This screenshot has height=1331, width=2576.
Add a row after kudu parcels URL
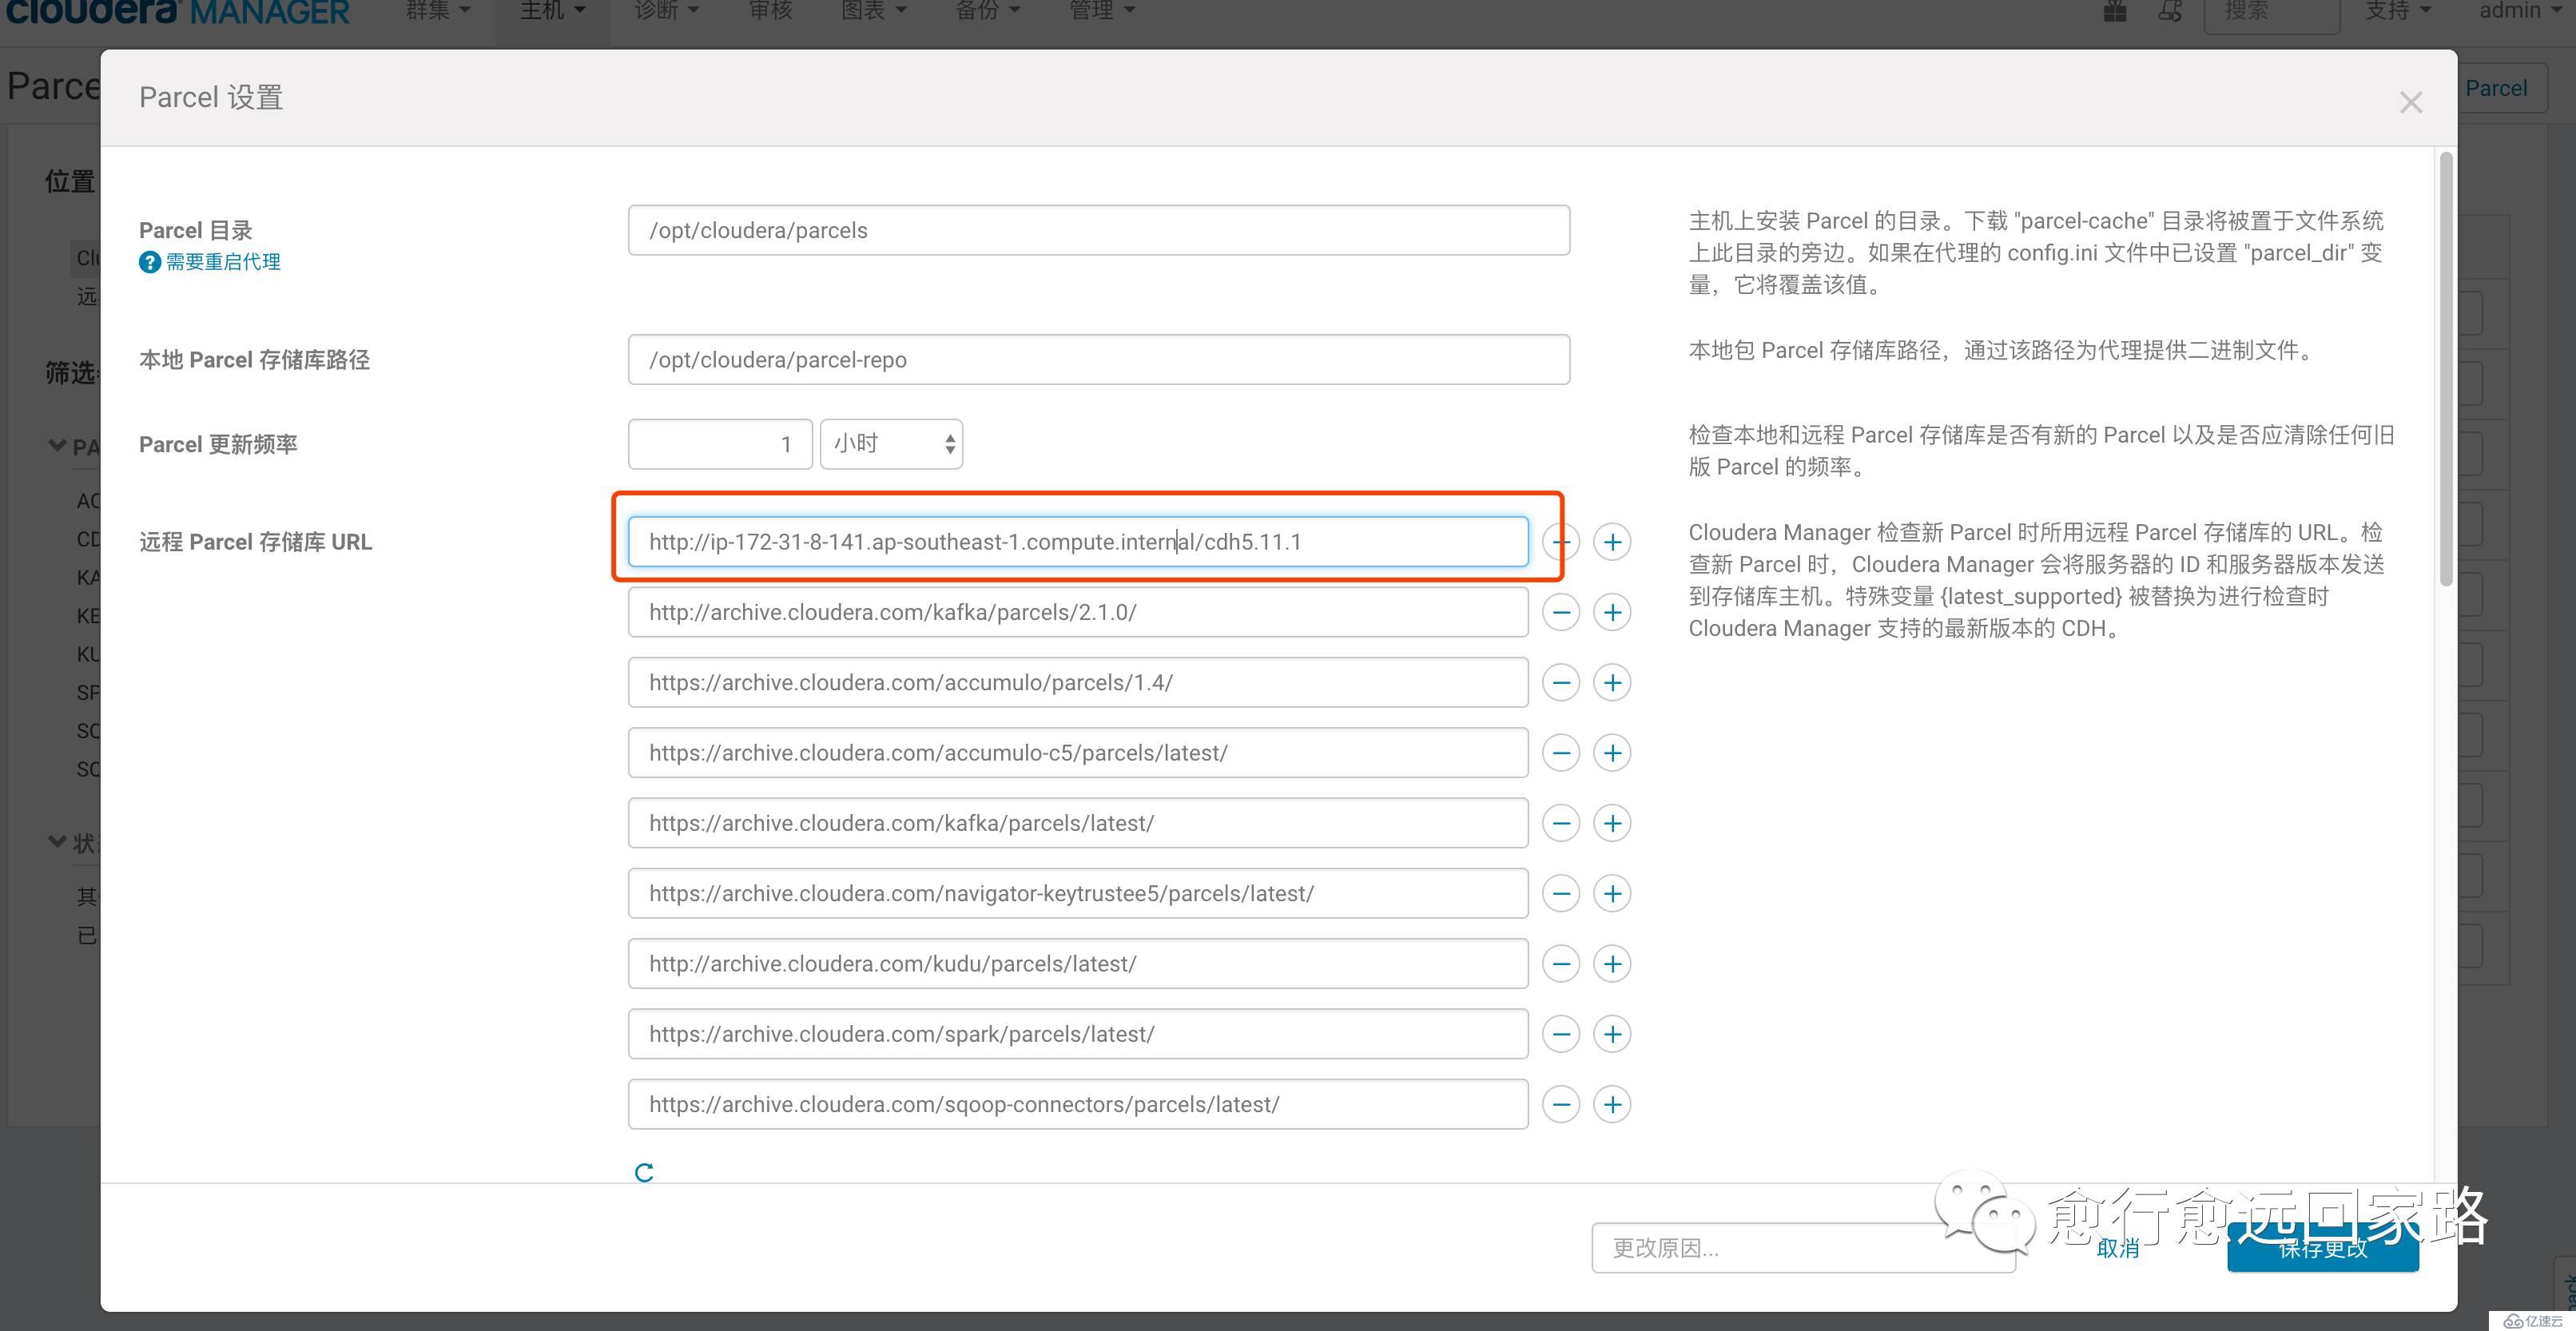point(1612,964)
